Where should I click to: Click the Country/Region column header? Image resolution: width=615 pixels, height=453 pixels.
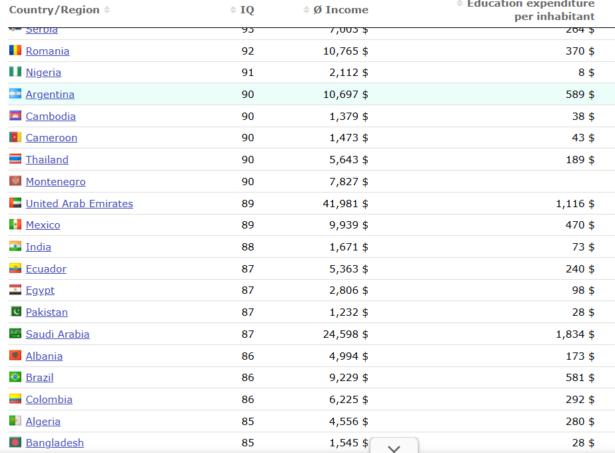coord(54,10)
